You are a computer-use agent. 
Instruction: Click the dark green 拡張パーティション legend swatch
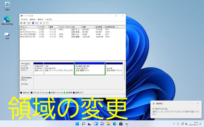coord(50,92)
